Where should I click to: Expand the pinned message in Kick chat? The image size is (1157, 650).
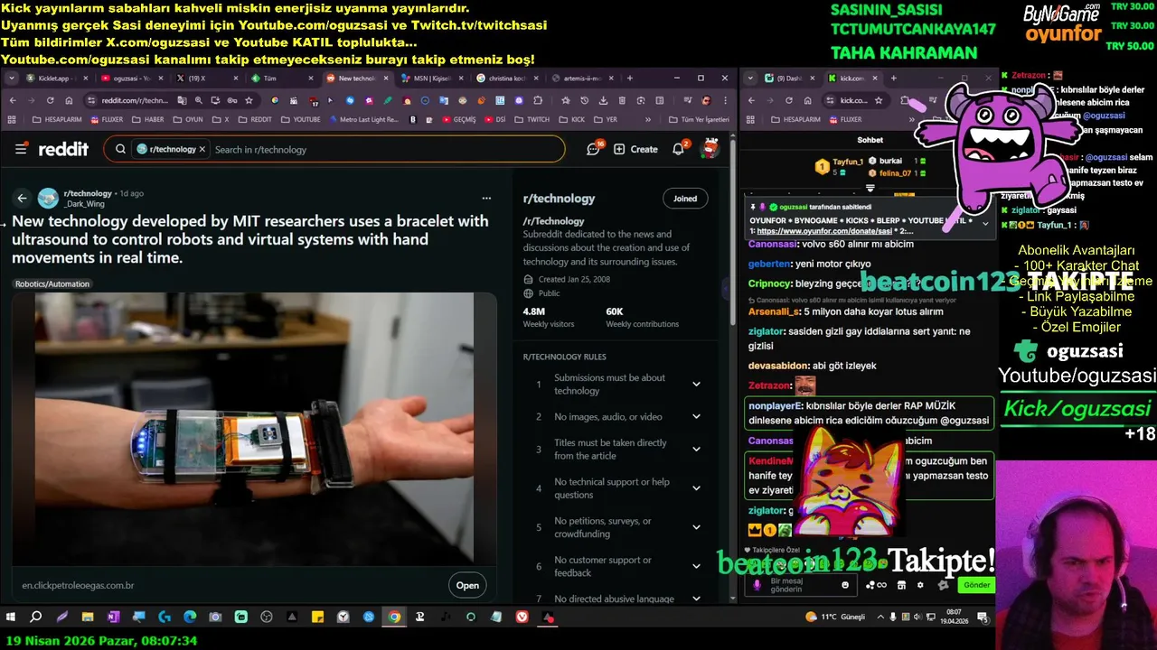985,223
